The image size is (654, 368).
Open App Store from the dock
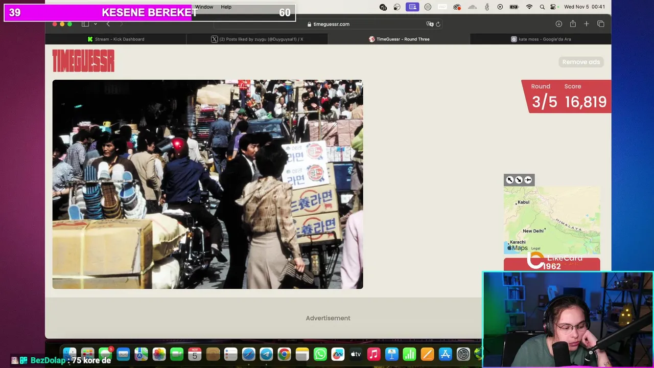[445, 354]
